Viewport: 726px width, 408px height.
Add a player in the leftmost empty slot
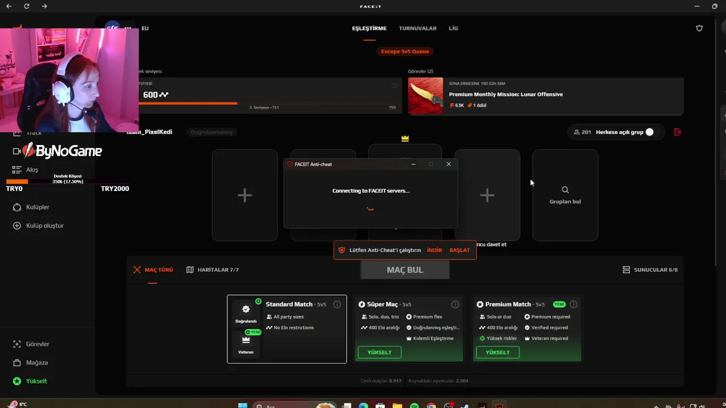[245, 195]
